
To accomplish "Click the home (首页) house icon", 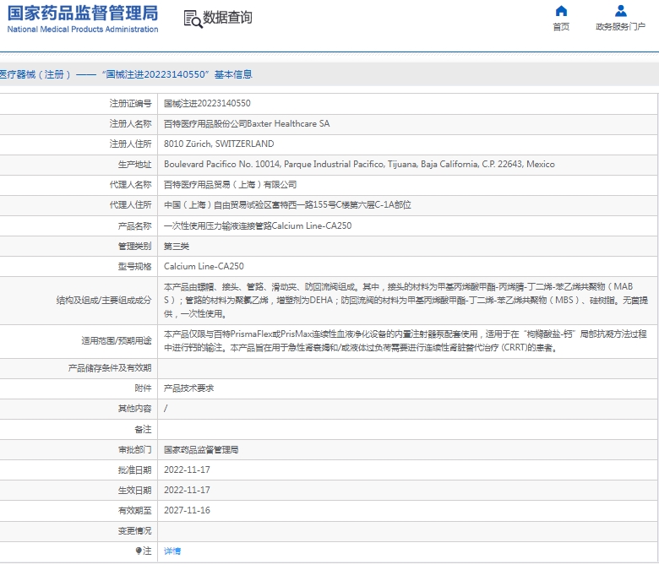I will [x=561, y=11].
